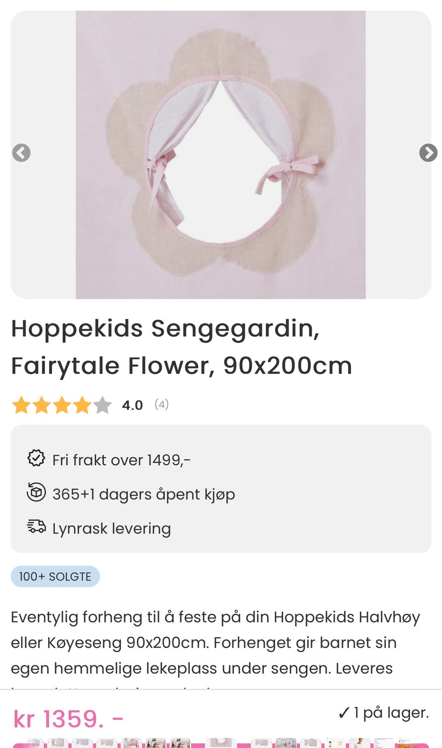Click the 'Fri frakt over 1499,-' text
The height and width of the screenshot is (748, 442).
tap(121, 460)
